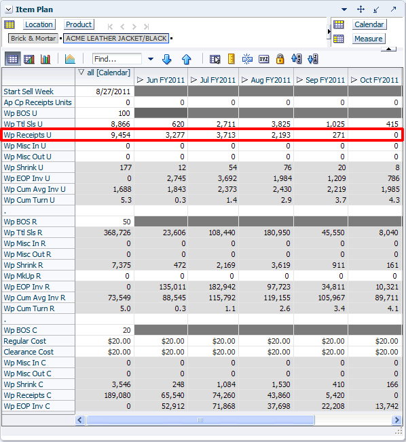The height and width of the screenshot is (442, 406).
Task: Click the horizontal scrollbar right arrow
Action: (396, 420)
